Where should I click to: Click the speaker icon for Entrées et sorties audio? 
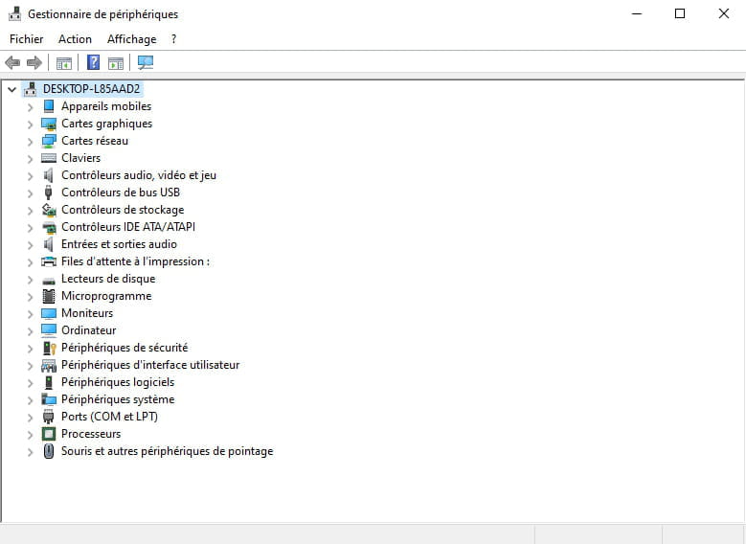tap(48, 244)
